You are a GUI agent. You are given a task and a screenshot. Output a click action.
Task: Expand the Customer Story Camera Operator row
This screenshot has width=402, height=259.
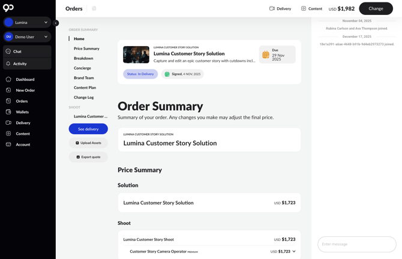pyautogui.click(x=294, y=252)
